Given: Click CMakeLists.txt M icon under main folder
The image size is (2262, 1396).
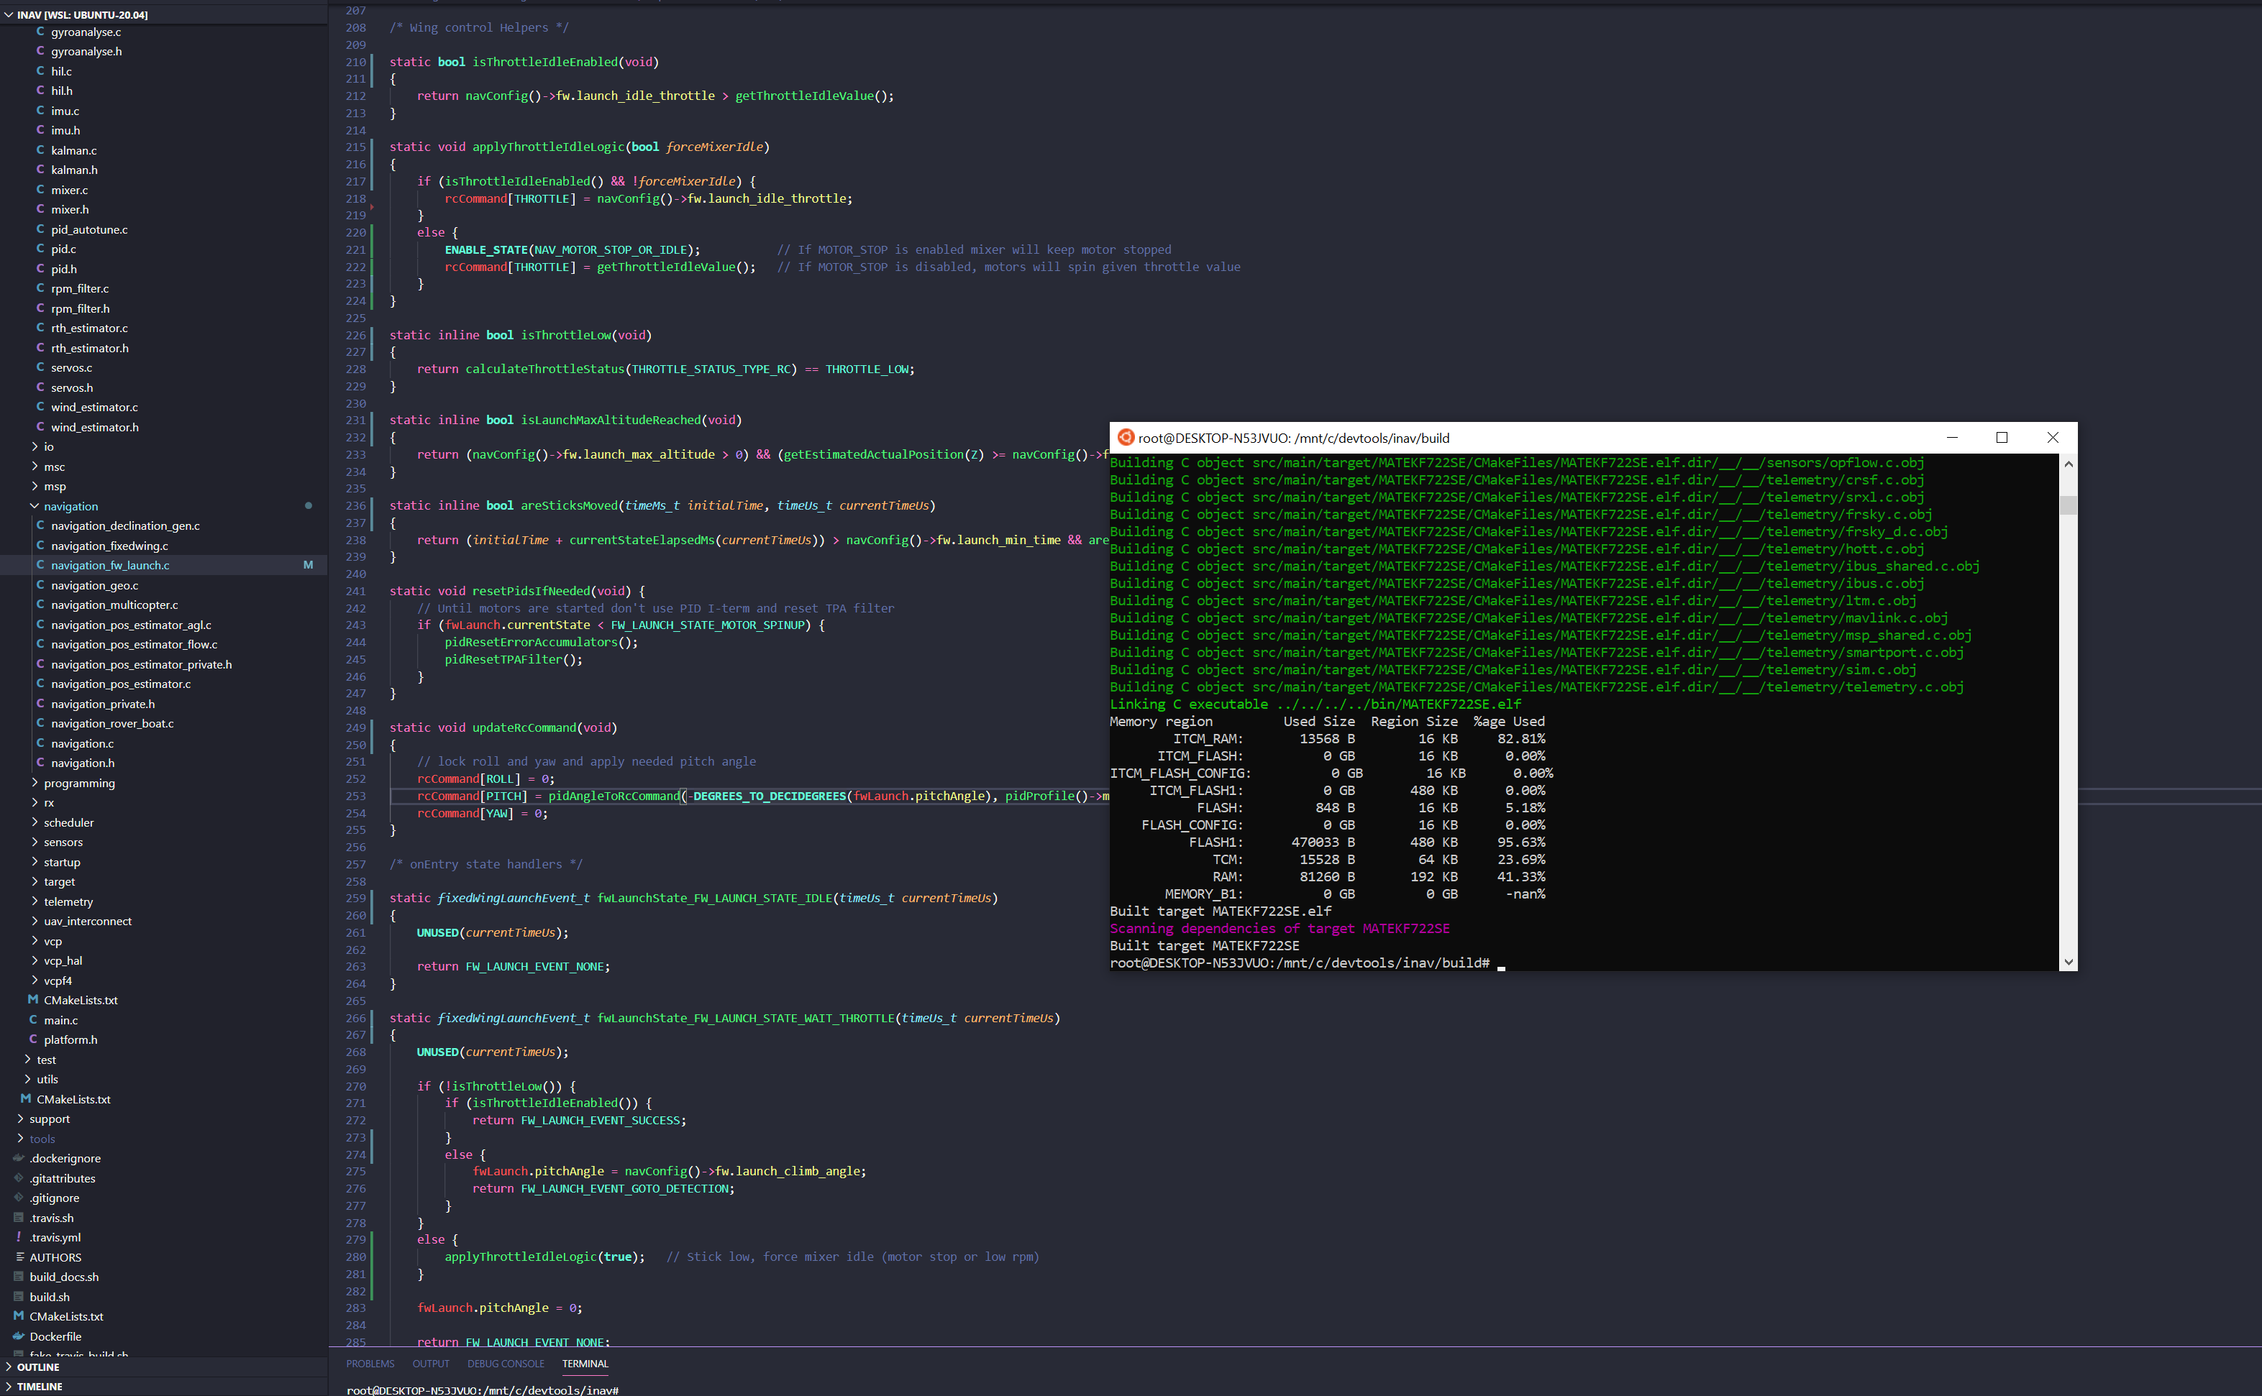Looking at the screenshot, I should (x=33, y=1000).
